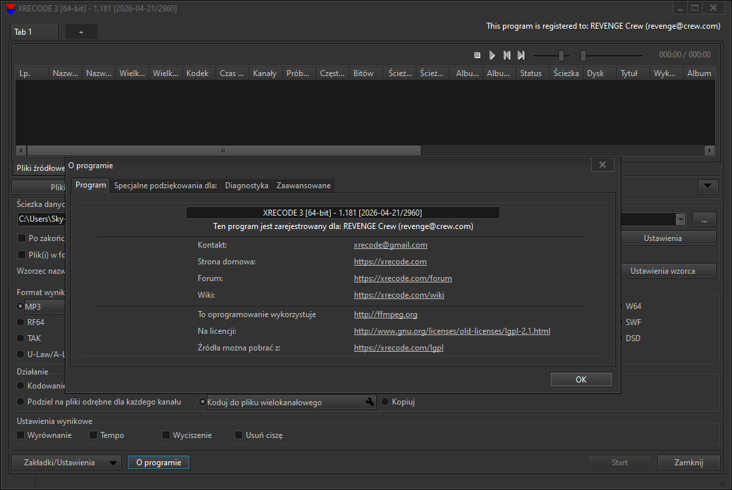Open the Zaawansowane tab
Screen dimensions: 732x490
click(x=303, y=186)
